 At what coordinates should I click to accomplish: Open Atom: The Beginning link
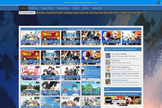[120, 67]
